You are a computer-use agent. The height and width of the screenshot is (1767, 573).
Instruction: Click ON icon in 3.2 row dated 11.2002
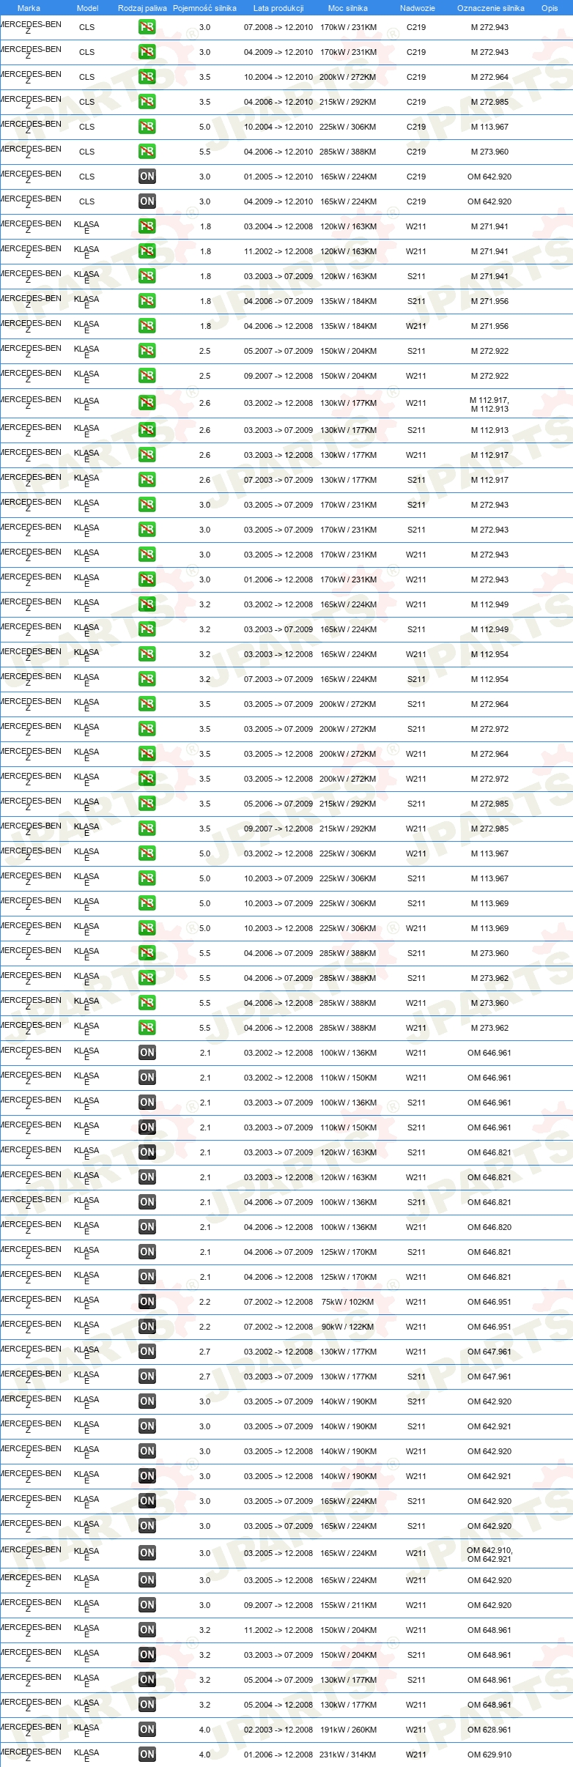click(147, 1630)
